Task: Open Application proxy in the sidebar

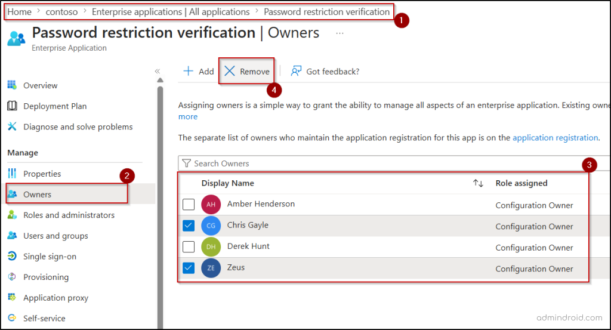Action: (x=55, y=298)
